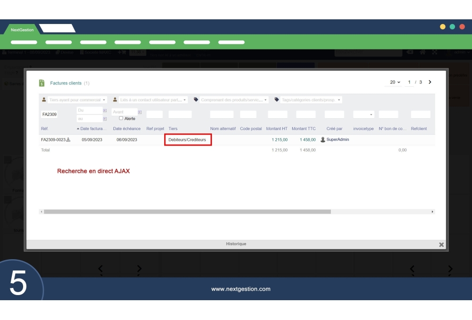This screenshot has width=472, height=320.
Task: Click the person icon on the commercial filter
Action: 43,99
